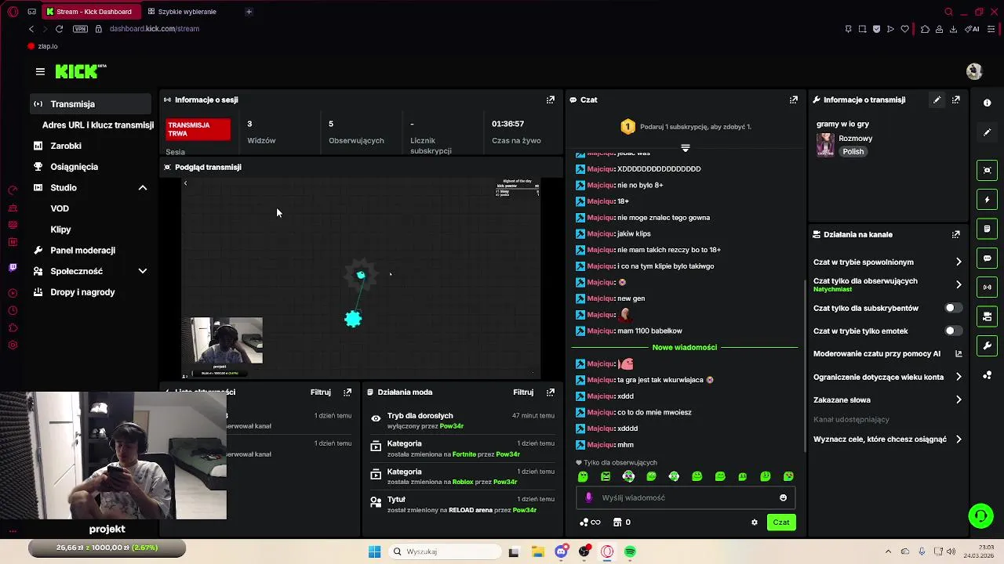Open the emoji picker in chat input
Viewport: 1004px width, 564px height.
[x=783, y=497]
